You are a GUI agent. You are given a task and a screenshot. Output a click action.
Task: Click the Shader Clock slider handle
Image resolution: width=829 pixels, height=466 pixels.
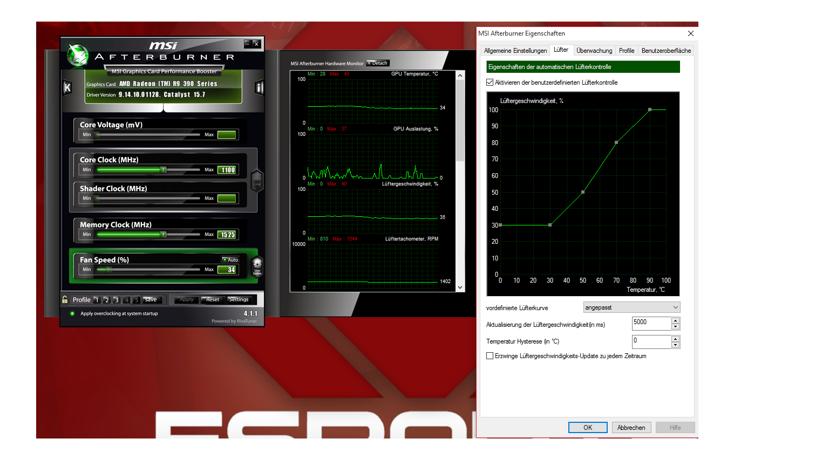98,198
